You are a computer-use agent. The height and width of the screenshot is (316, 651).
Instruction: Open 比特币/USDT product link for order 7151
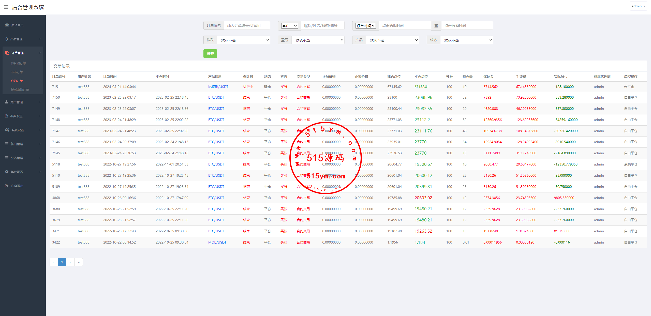click(218, 87)
